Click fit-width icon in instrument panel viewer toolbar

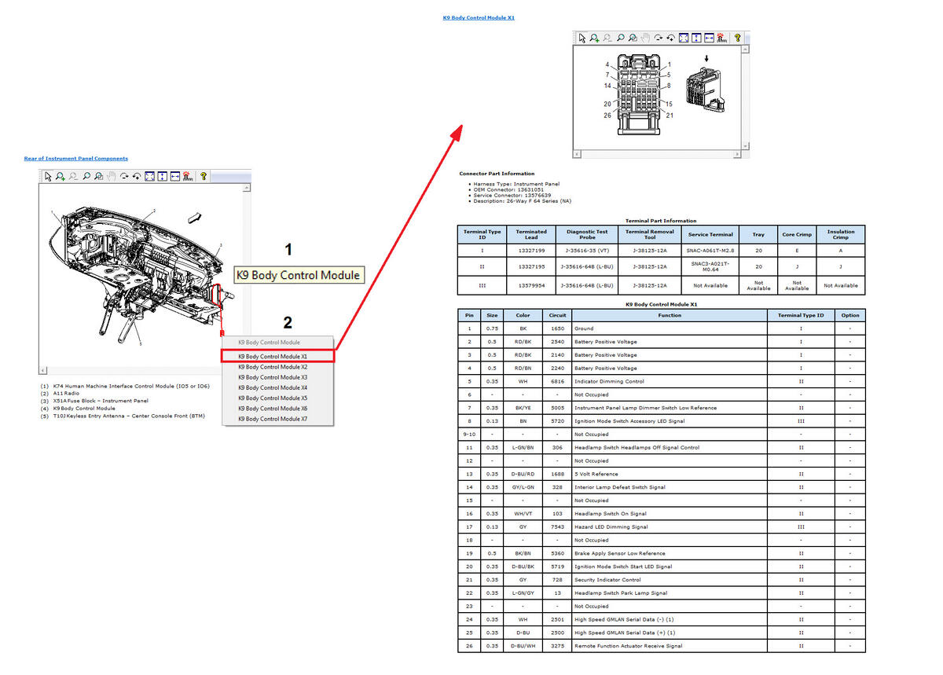(175, 177)
